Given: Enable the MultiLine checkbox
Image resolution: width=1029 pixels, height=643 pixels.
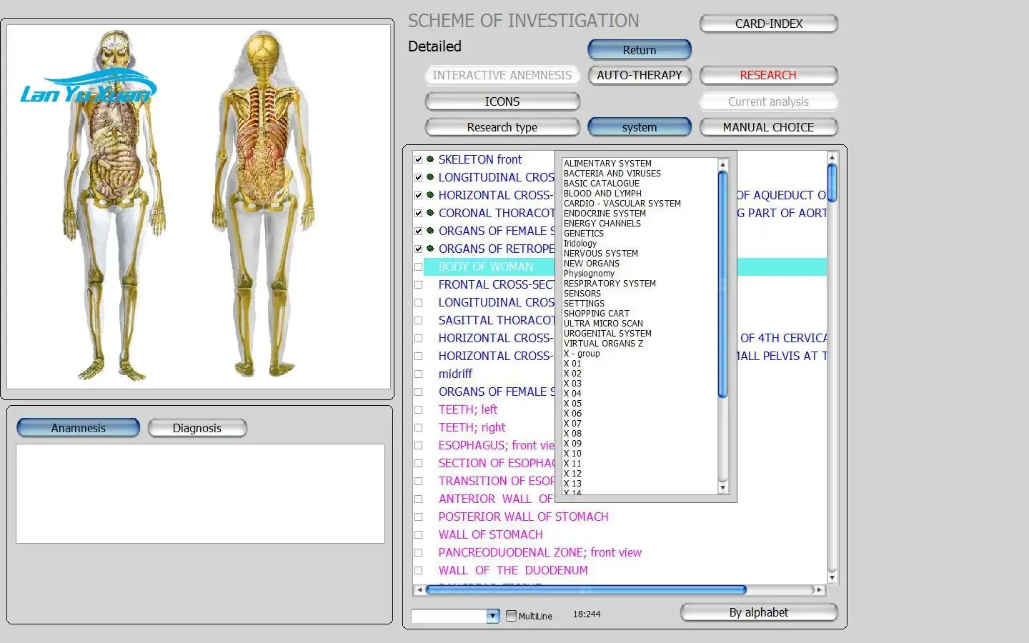Looking at the screenshot, I should (x=511, y=615).
